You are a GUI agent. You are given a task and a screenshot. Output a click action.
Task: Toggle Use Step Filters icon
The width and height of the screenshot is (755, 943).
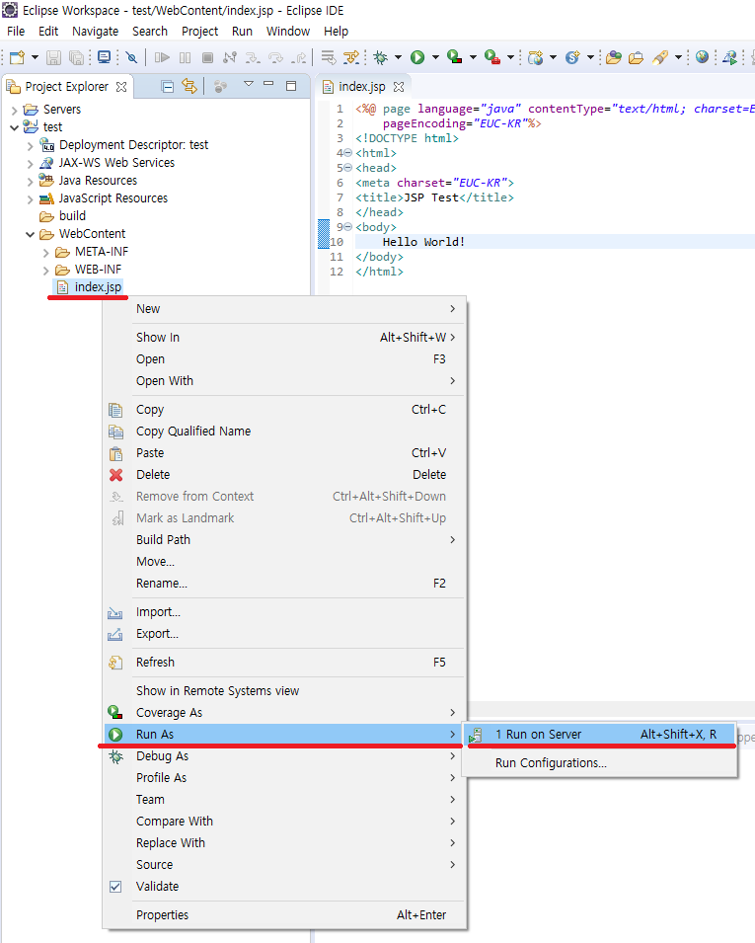coord(351,57)
